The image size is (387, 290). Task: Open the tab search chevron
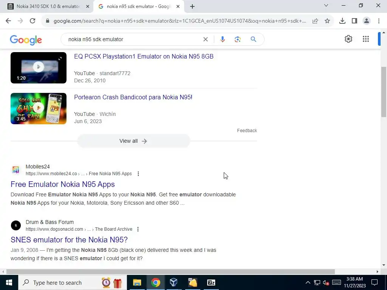326,5
